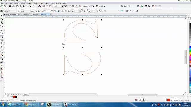Select the Page 1 tab
Screen dimensions: 191x107
point(26,95)
